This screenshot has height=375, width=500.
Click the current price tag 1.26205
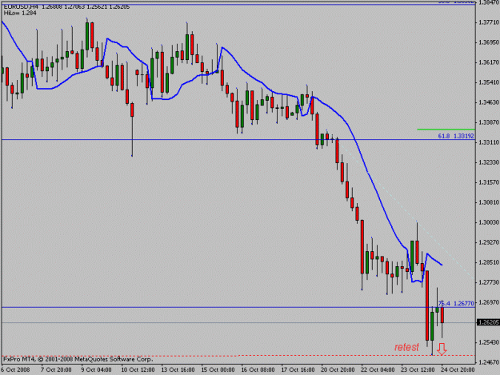tap(488, 322)
